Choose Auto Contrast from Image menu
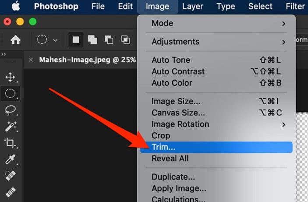 coord(216,71)
